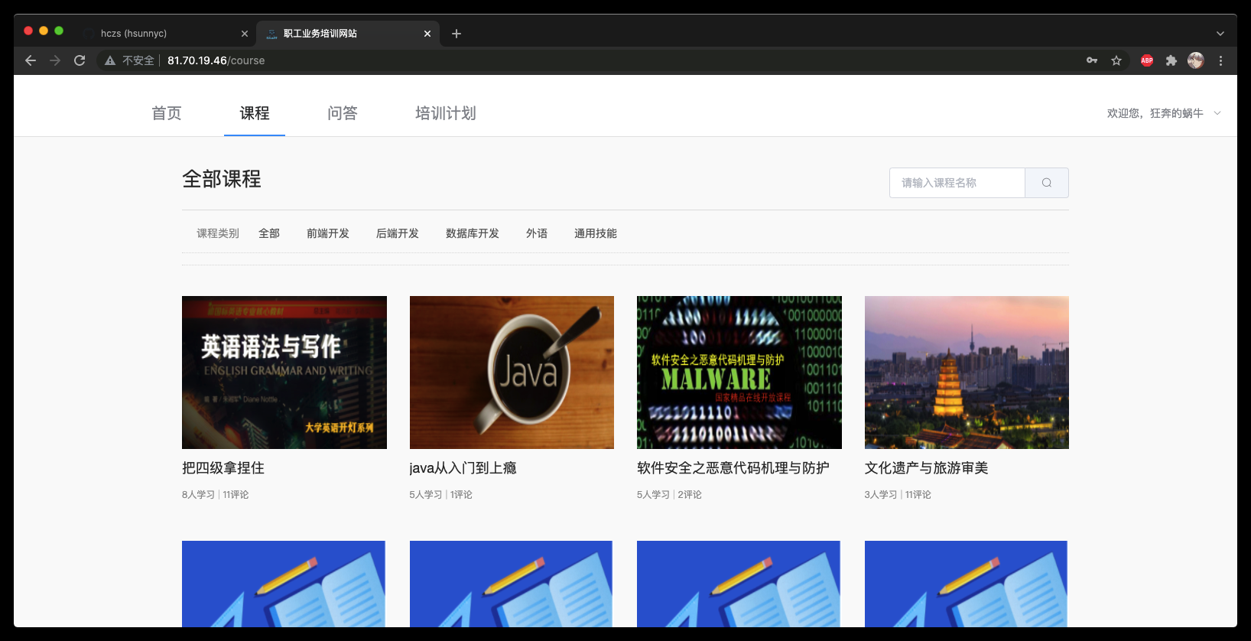
Task: Open the java从入门到上瘾 course title
Action: tap(463, 468)
